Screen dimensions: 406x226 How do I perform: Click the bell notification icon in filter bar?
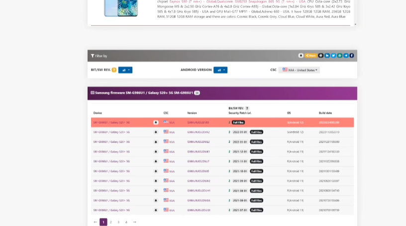click(x=301, y=56)
